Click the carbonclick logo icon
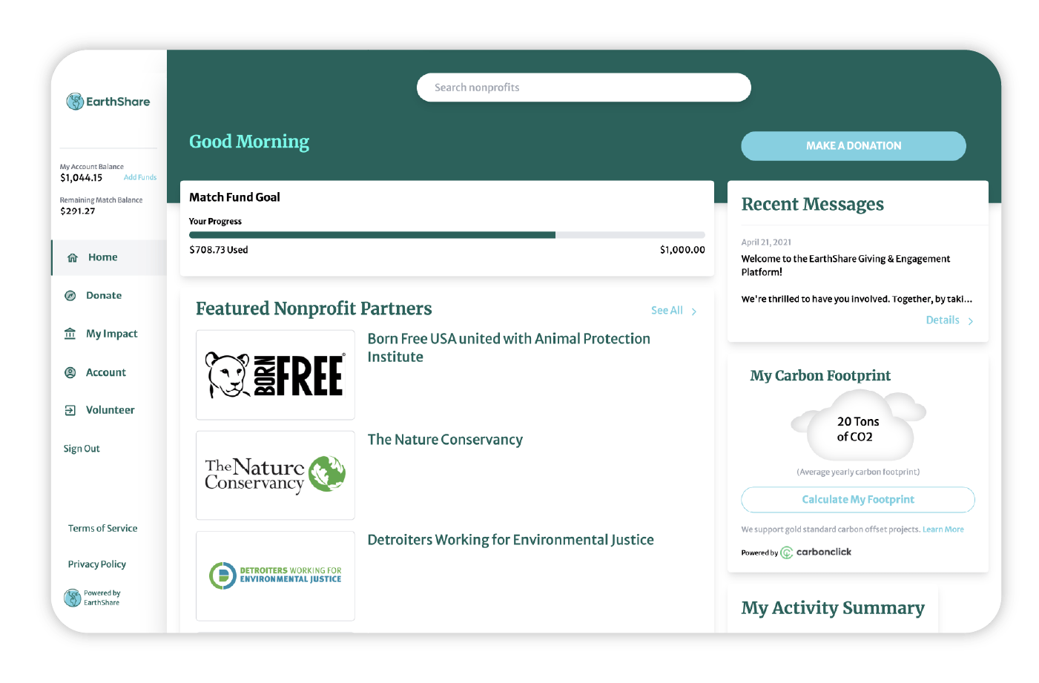The height and width of the screenshot is (683, 1039). (787, 552)
